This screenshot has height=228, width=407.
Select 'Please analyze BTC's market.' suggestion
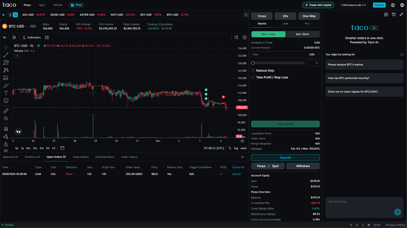click(364, 65)
